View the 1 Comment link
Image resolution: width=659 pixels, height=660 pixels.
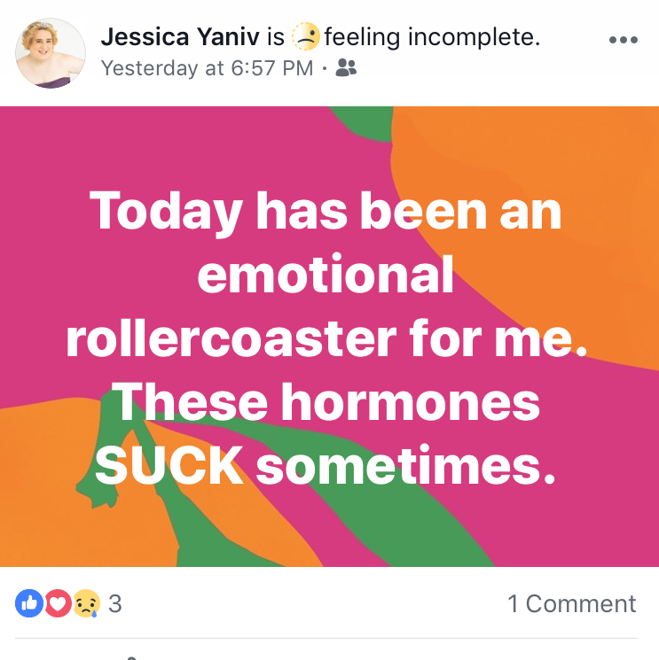click(572, 603)
